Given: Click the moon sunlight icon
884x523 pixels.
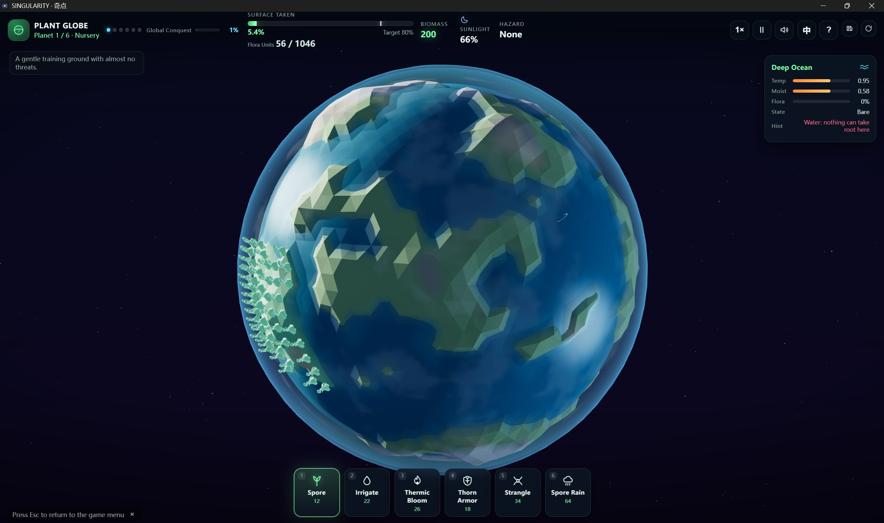Looking at the screenshot, I should point(464,20).
